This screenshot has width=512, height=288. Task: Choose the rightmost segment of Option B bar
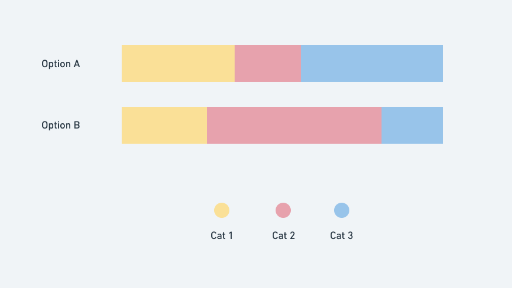(x=412, y=125)
